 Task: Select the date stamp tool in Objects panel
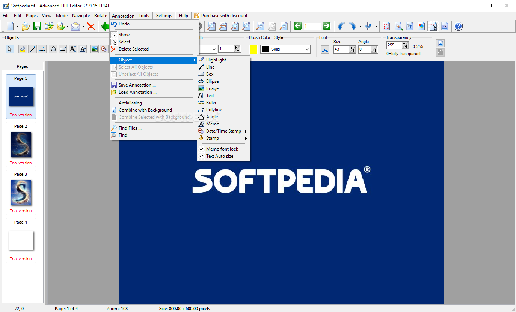pos(104,49)
